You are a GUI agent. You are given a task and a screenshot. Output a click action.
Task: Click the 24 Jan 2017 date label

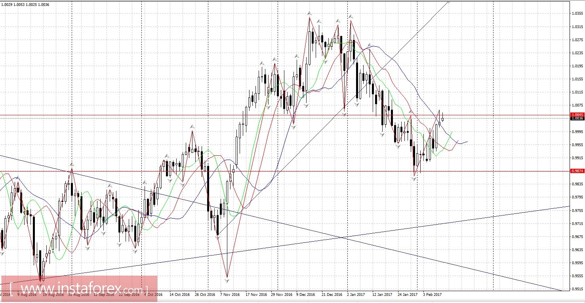coord(407,295)
